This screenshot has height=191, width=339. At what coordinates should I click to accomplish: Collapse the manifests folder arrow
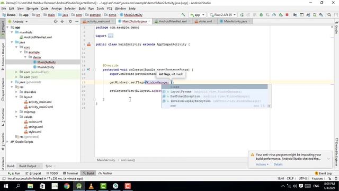[12, 32]
